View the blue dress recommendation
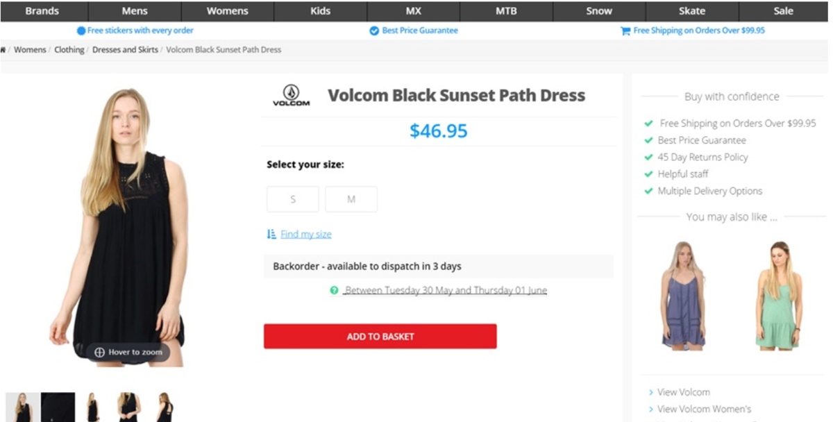The image size is (833, 422). click(683, 295)
